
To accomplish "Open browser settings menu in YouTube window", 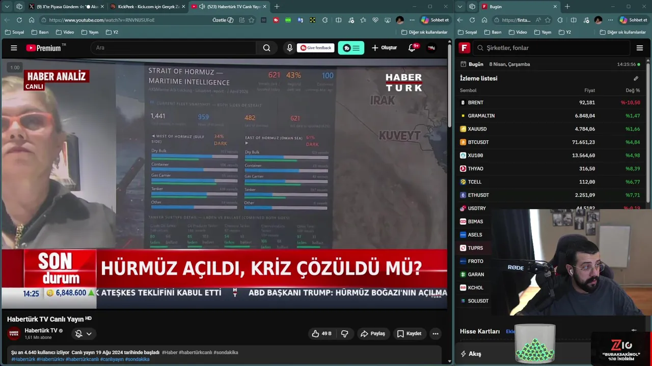I will [412, 20].
